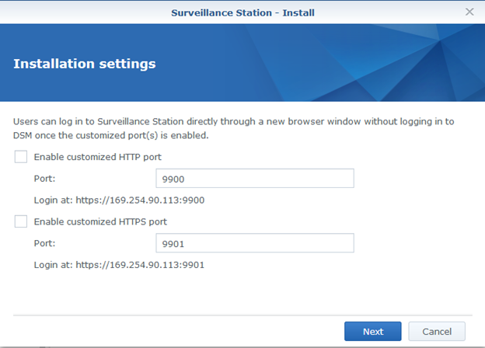Click the Next button
This screenshot has height=348, width=485.
(x=373, y=332)
